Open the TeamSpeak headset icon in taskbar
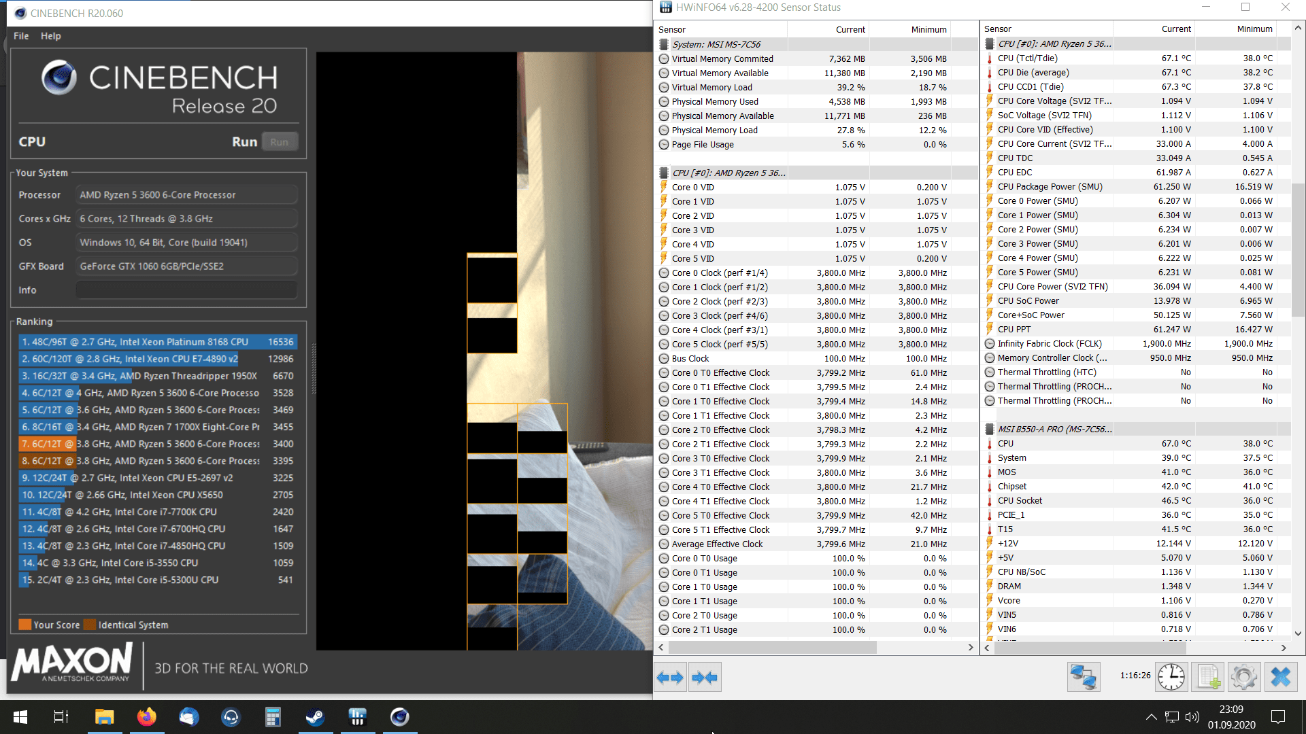This screenshot has width=1306, height=734. pos(231,717)
